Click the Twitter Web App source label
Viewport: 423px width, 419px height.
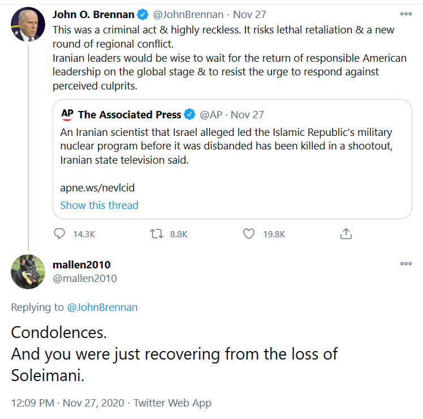pyautogui.click(x=172, y=403)
